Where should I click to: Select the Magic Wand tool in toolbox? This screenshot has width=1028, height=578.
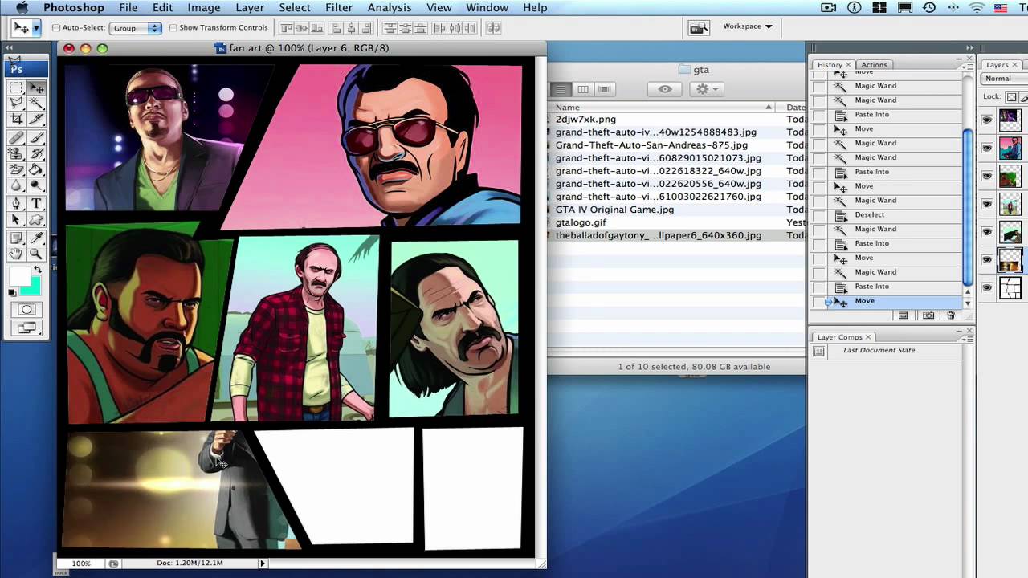coord(36,104)
